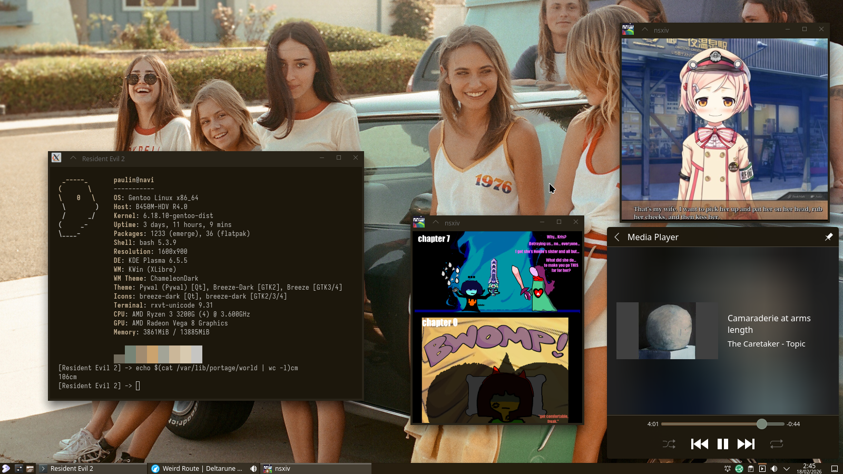Click Show Desktop button in the taskbar corner
Viewport: 843px width, 474px height.
pyautogui.click(x=835, y=468)
